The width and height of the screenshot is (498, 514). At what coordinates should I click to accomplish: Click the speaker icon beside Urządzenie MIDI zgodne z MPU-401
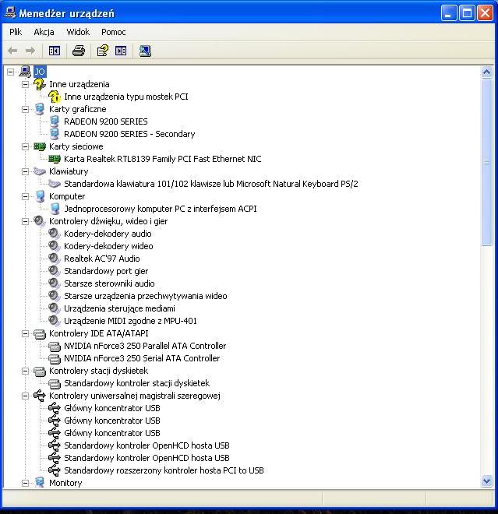pyautogui.click(x=54, y=321)
